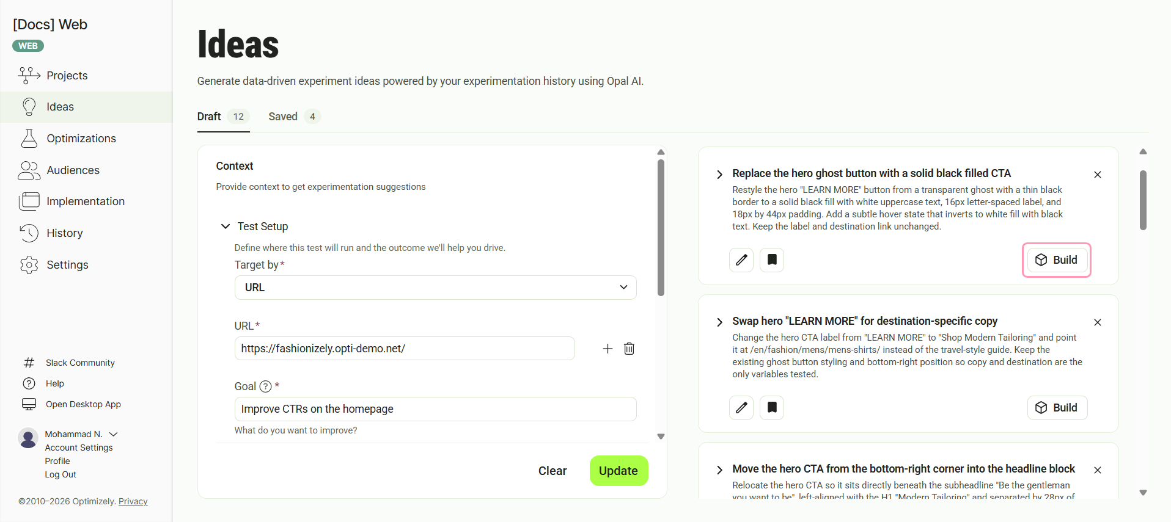Open History clock icon in sidebar
This screenshot has width=1171, height=522.
pyautogui.click(x=29, y=233)
